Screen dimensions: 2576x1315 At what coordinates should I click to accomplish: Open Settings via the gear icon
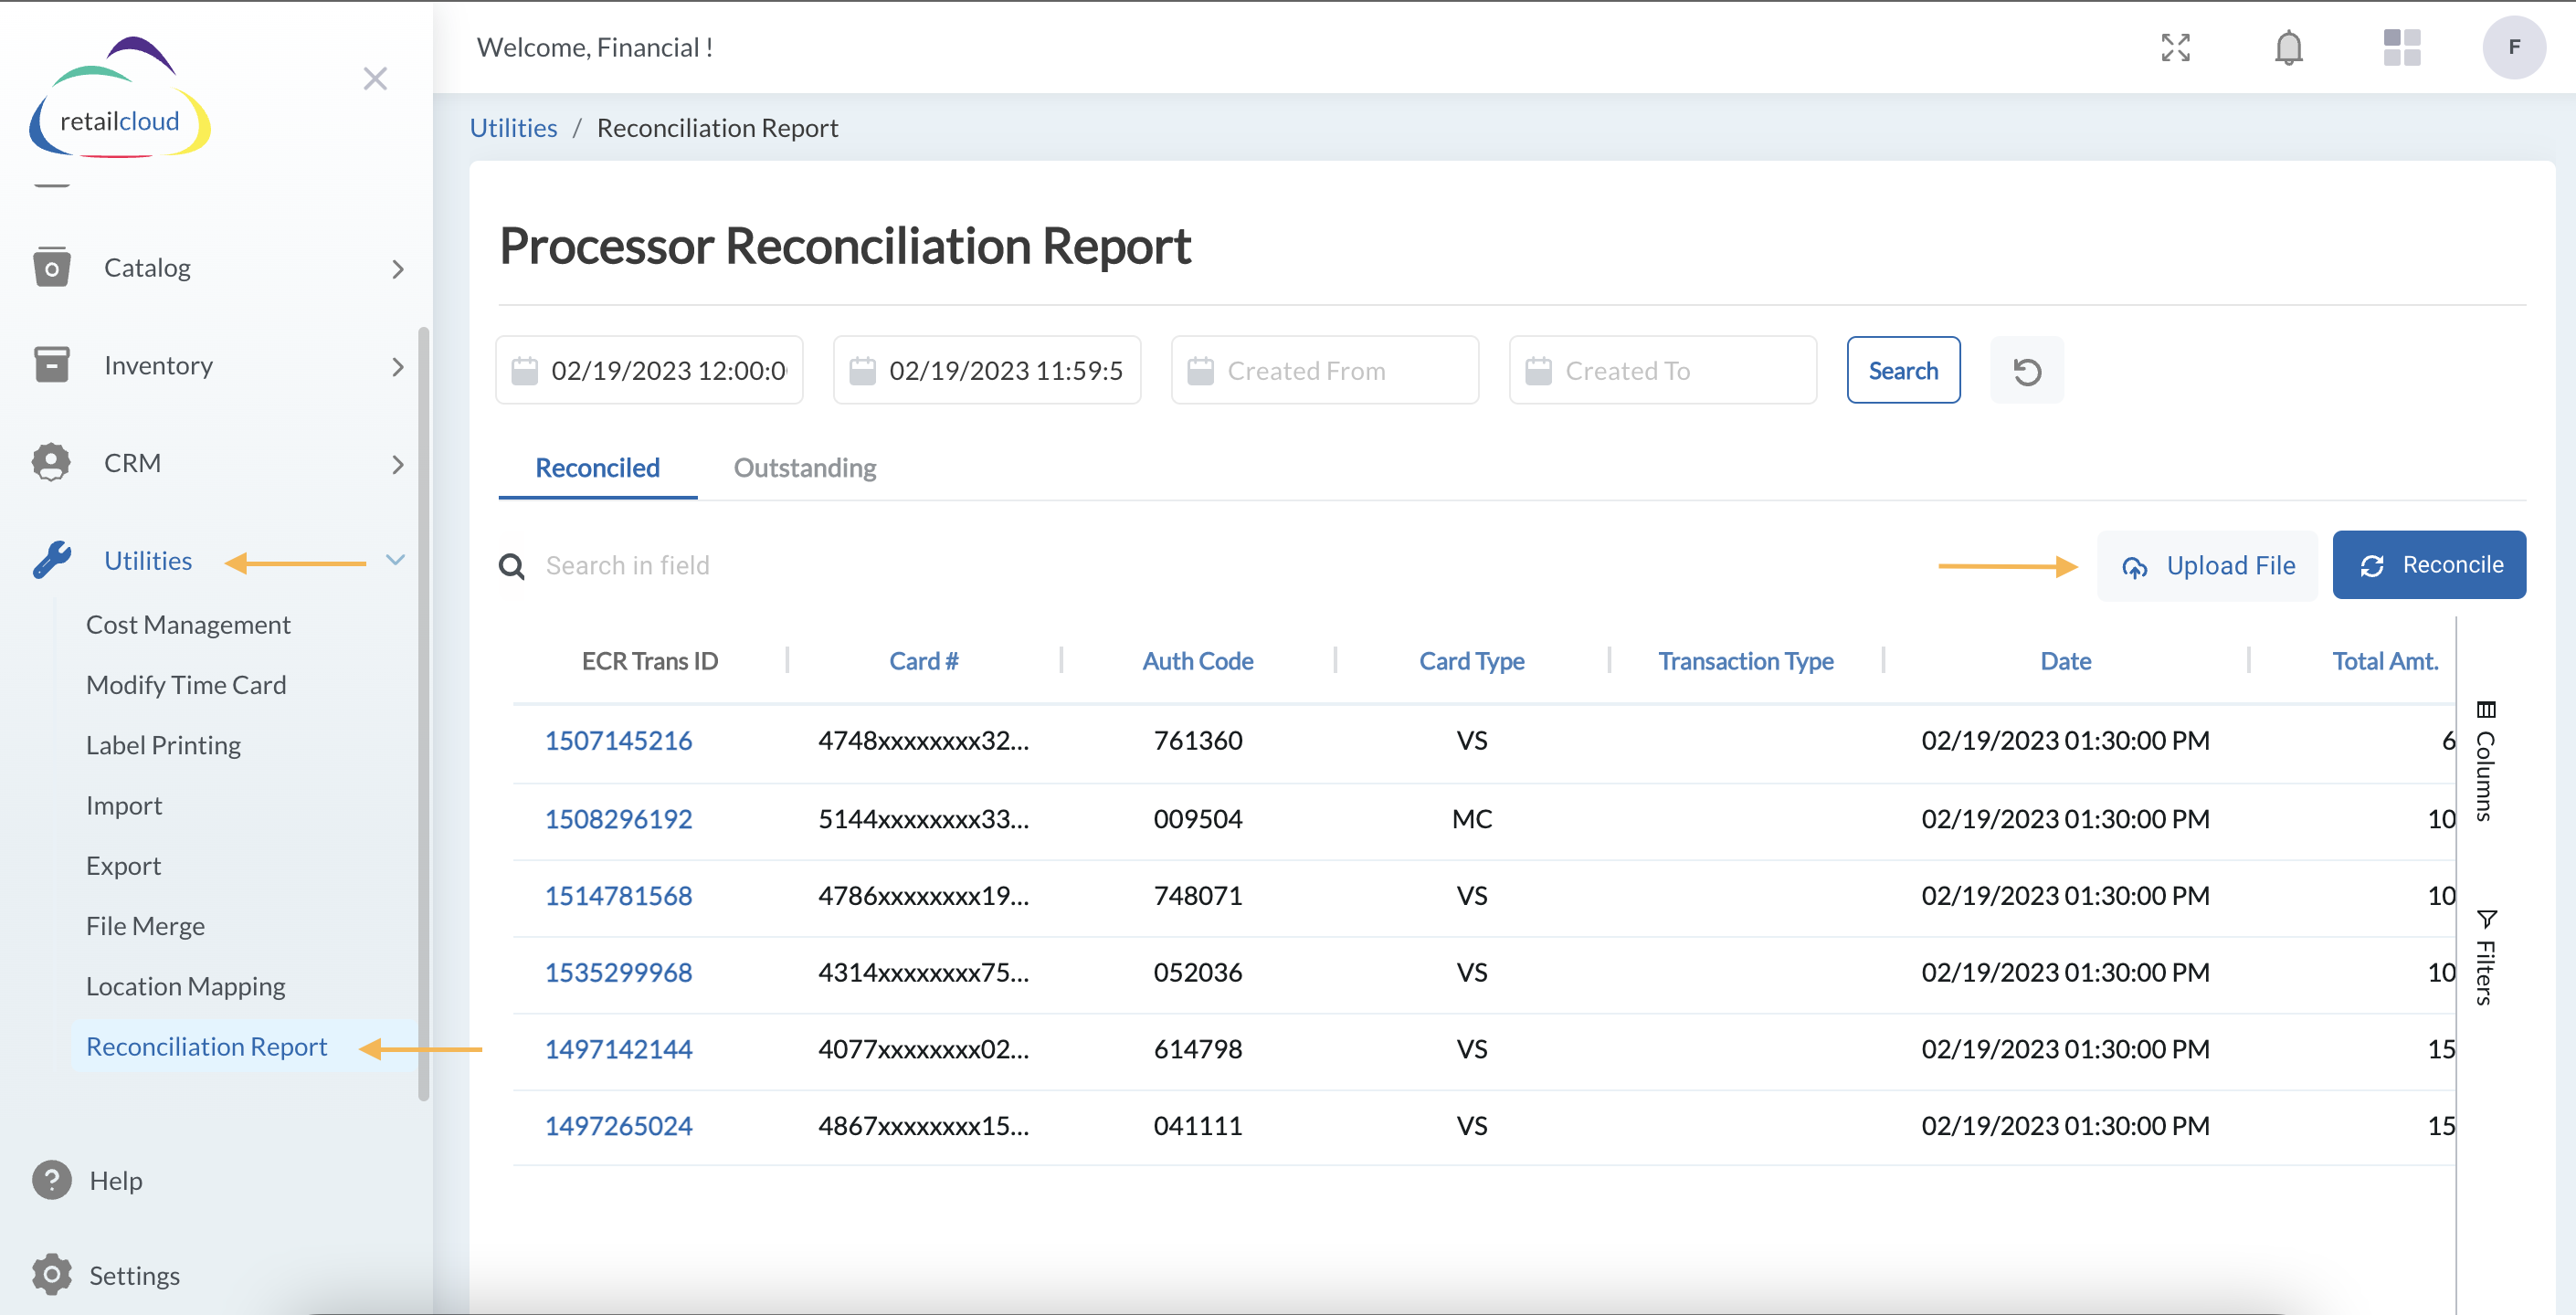pos(51,1274)
